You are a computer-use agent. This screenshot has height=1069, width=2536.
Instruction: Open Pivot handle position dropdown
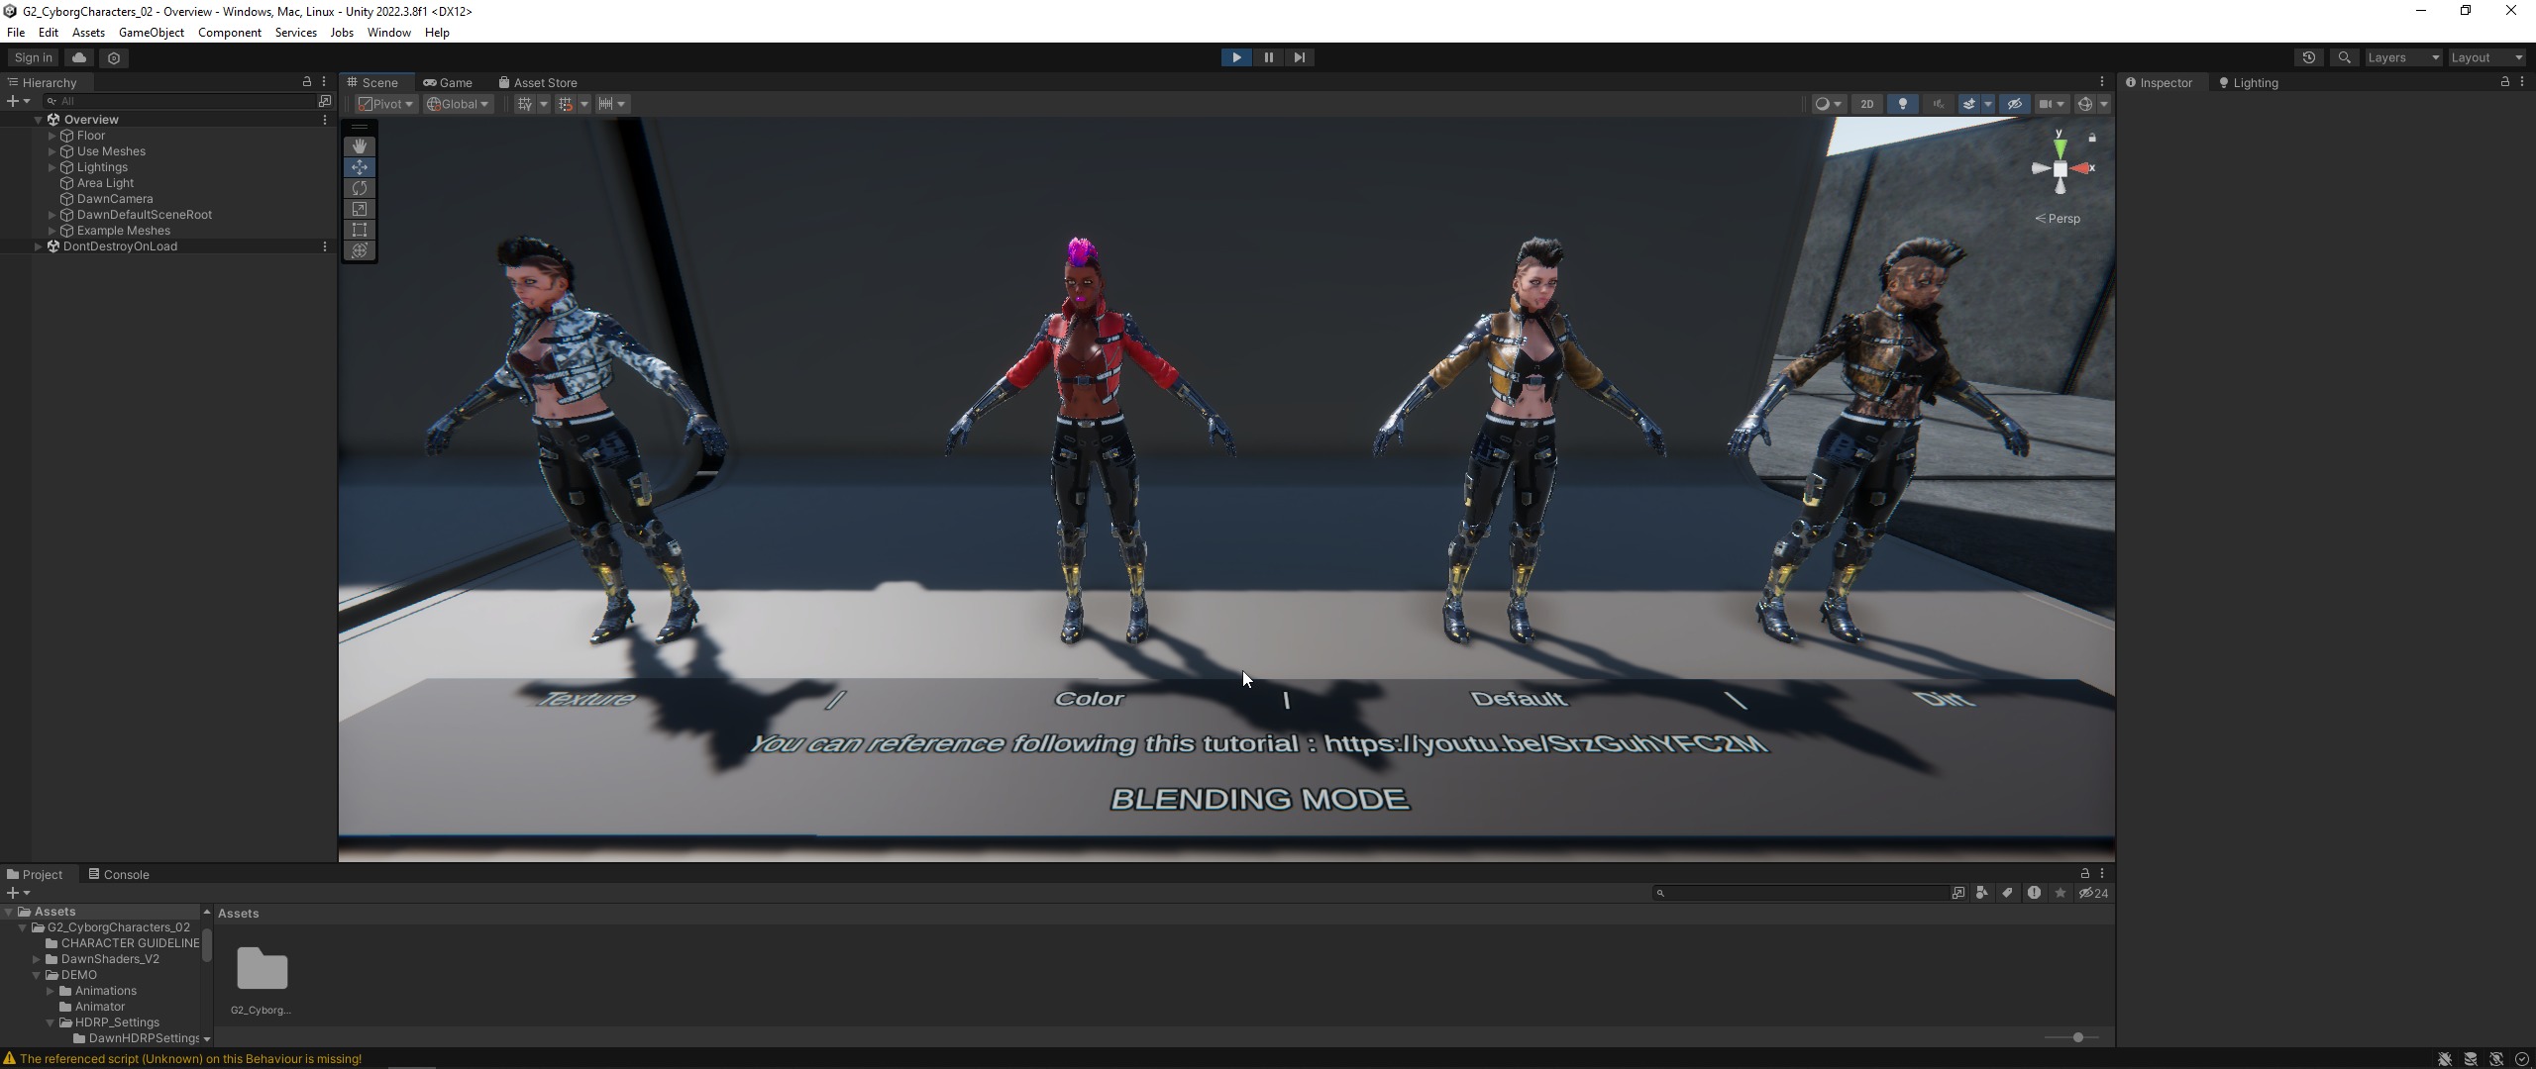(x=386, y=104)
